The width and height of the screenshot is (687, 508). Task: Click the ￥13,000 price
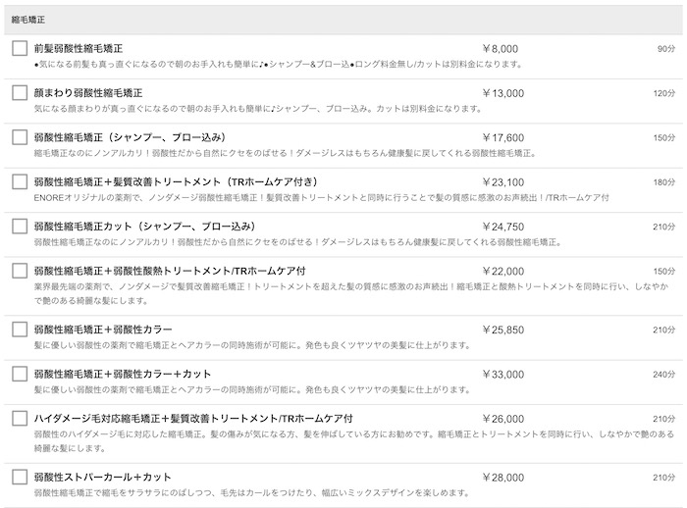pyautogui.click(x=502, y=93)
